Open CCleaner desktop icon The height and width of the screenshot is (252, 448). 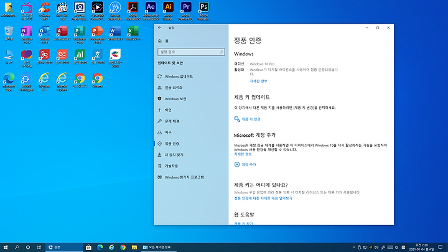point(44,11)
